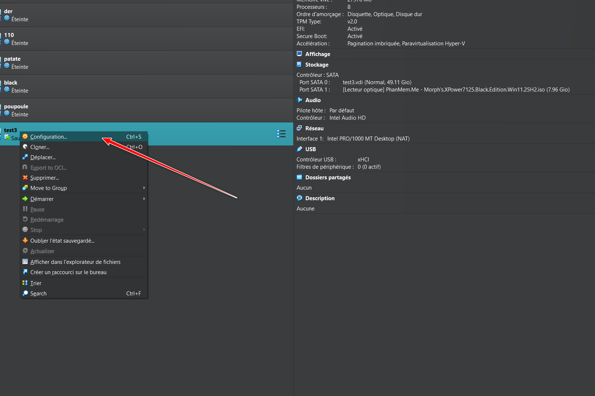Click the Dossiers partagés folder icon
The height and width of the screenshot is (396, 595).
[x=299, y=177]
